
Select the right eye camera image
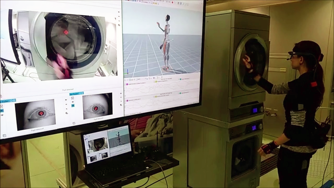click(x=98, y=106)
